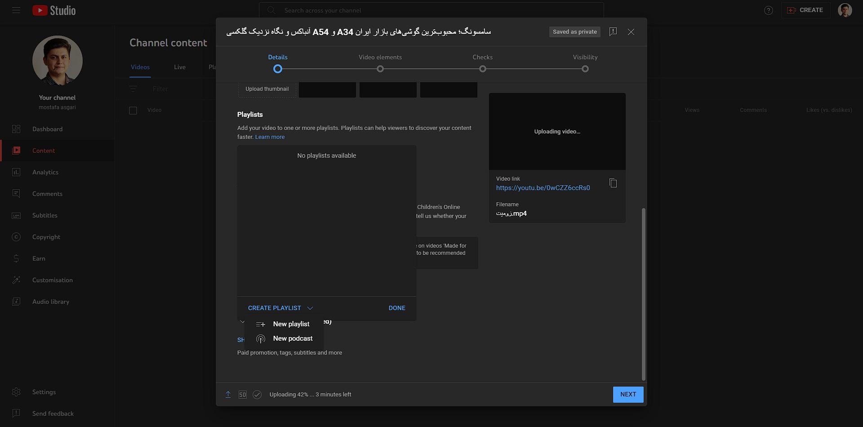
Task: Click the SD processing status icon
Action: tap(243, 395)
